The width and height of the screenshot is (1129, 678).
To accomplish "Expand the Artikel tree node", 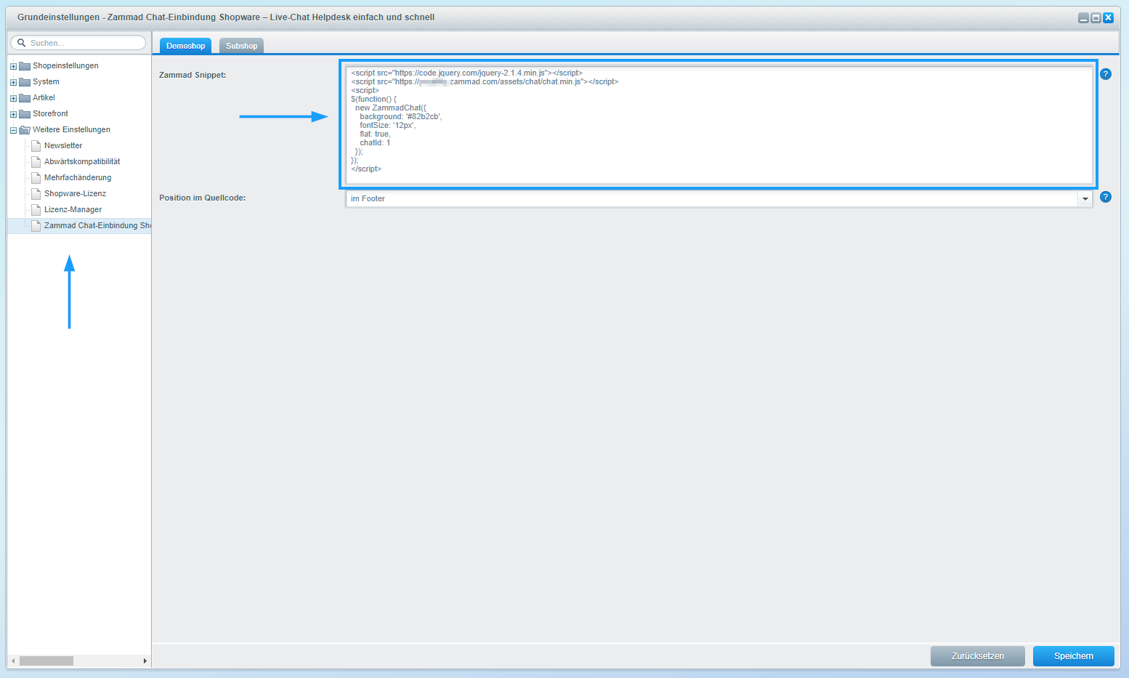I will point(13,98).
